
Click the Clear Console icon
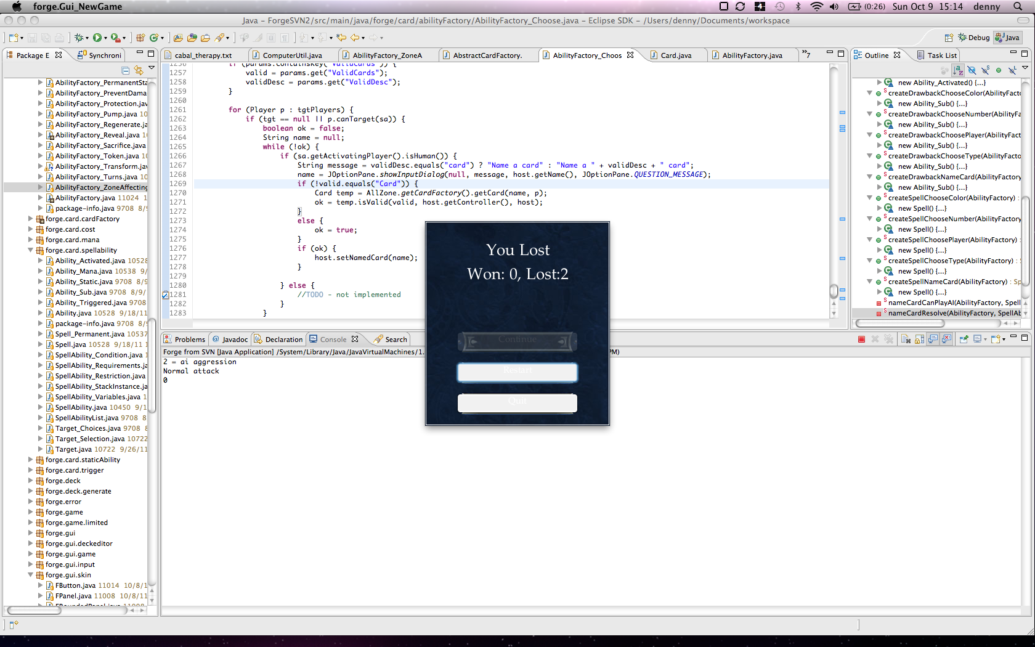point(906,339)
